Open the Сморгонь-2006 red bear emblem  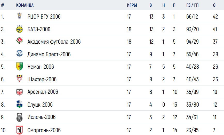click(x=19, y=130)
